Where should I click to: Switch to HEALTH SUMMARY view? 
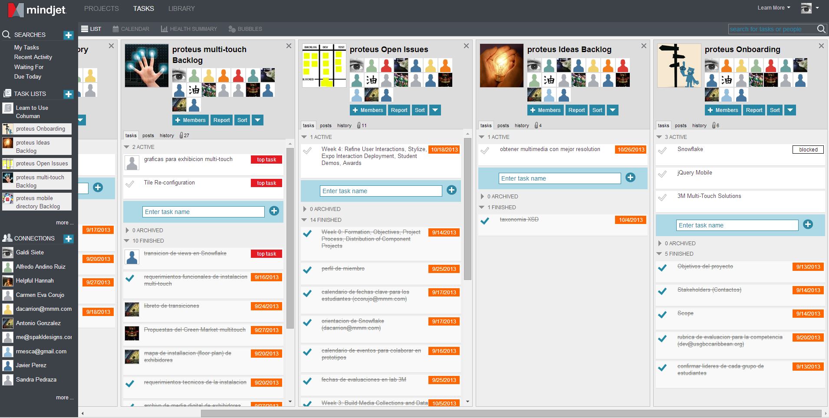click(189, 29)
